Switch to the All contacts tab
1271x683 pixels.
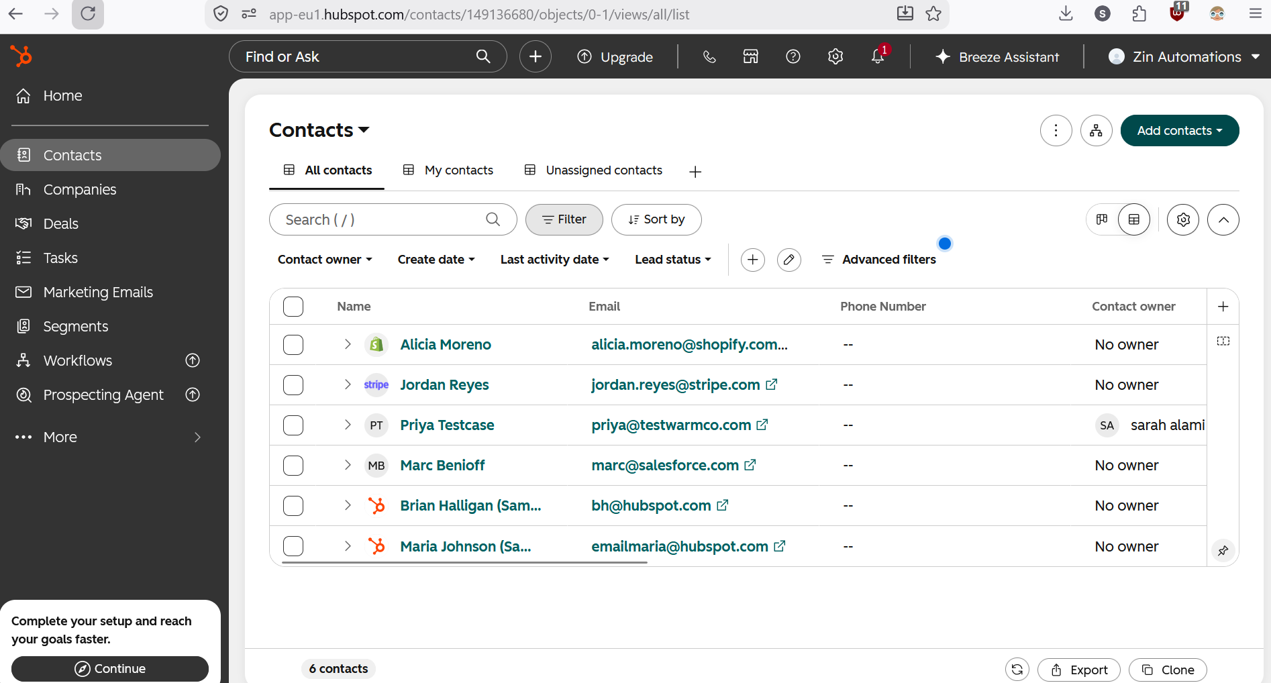[327, 170]
